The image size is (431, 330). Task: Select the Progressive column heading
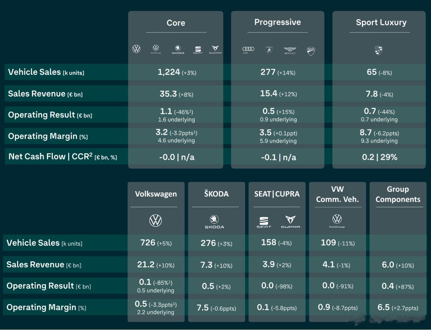pyautogui.click(x=277, y=22)
